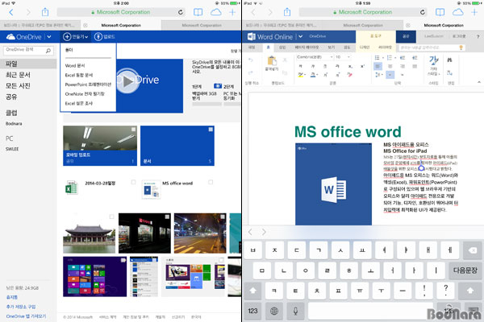Open 최근 문서 in OneDrive sidebar
This screenshot has width=484, height=322.
(x=18, y=75)
